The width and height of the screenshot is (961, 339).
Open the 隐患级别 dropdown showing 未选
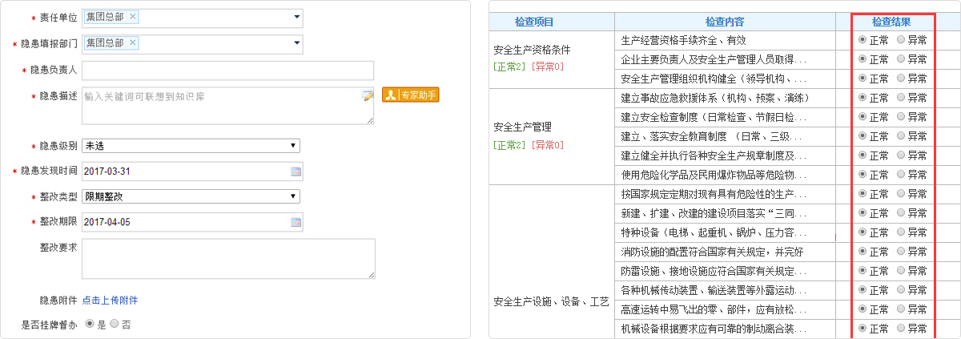pos(191,146)
